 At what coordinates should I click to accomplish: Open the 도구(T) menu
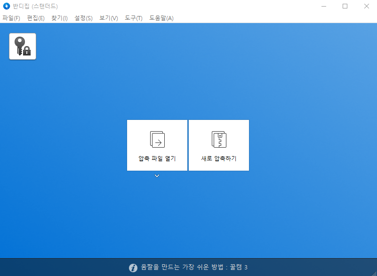tap(134, 18)
